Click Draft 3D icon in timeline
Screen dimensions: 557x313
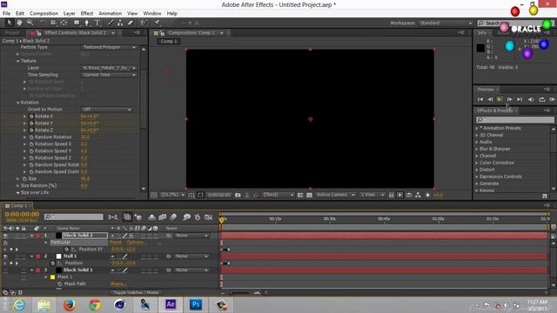coord(138,216)
